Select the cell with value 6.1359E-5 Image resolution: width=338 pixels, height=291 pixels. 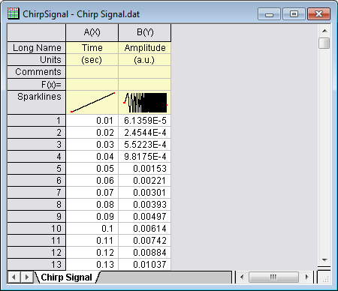coord(145,121)
